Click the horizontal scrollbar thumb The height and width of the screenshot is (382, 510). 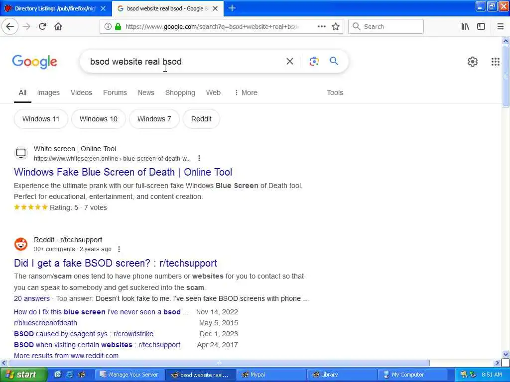219,363
